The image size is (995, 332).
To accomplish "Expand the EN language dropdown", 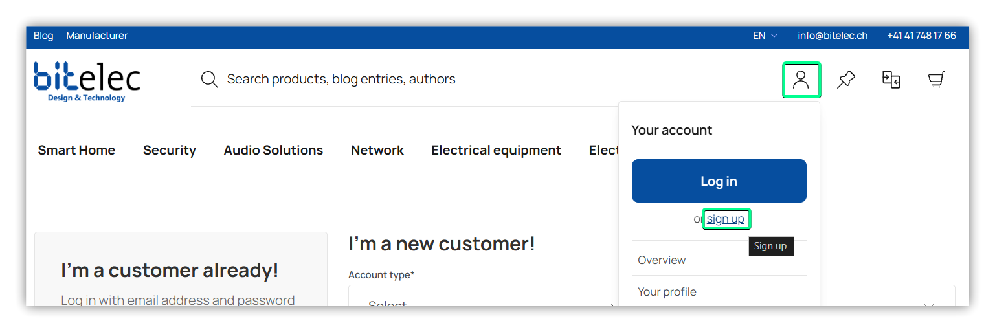I will click(x=765, y=36).
